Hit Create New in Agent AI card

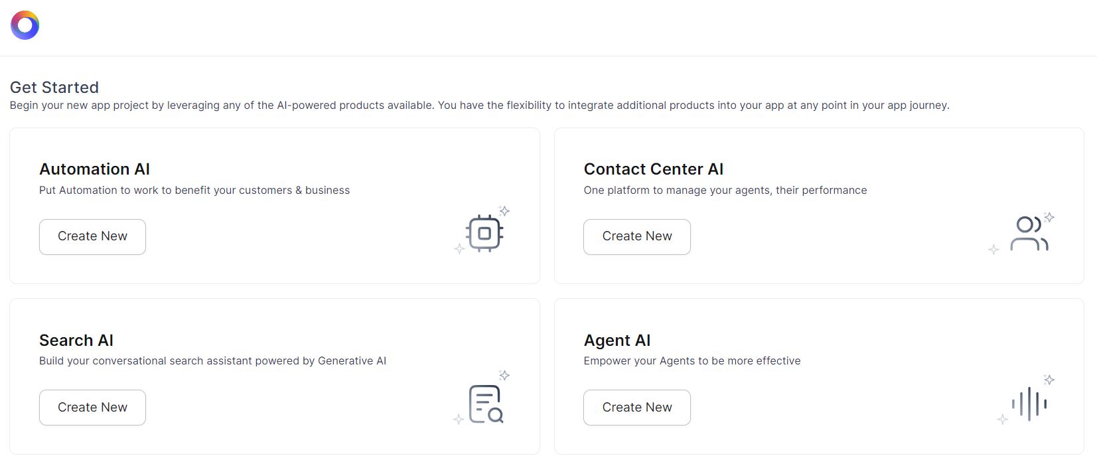636,408
